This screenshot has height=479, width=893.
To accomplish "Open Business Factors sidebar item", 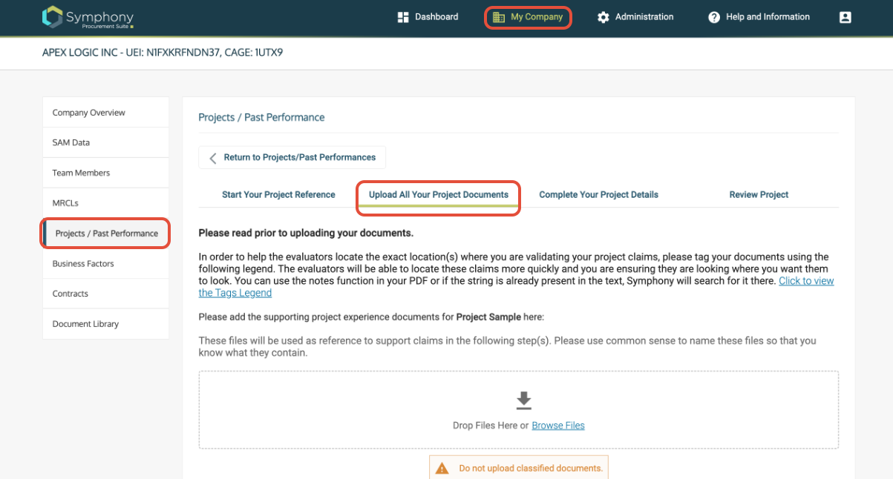I will click(106, 264).
